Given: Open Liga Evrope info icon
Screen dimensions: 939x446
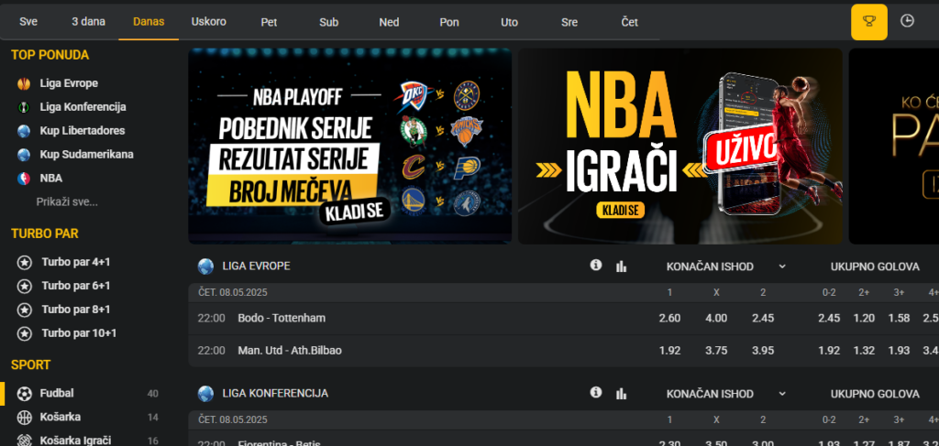Looking at the screenshot, I should point(595,265).
